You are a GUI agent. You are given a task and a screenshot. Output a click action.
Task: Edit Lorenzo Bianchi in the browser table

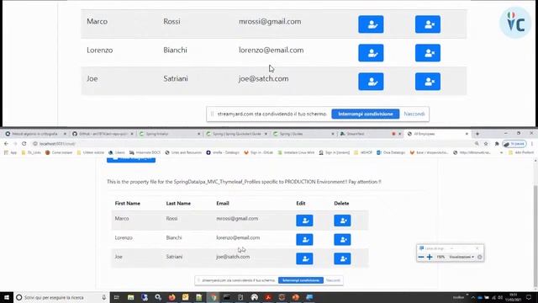tap(304, 239)
